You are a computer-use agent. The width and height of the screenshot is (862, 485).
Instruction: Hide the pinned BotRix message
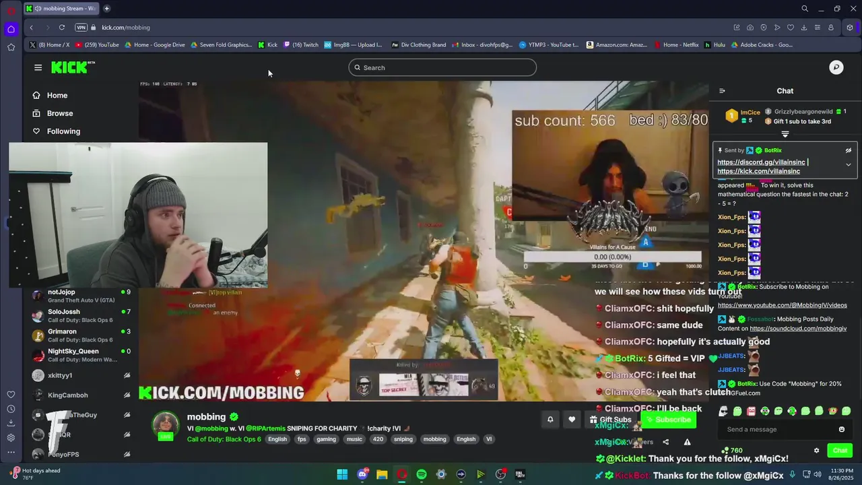coord(849,150)
